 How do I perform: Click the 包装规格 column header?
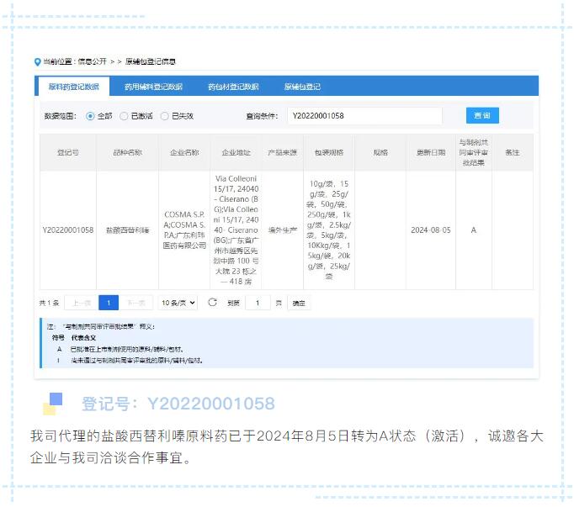[x=329, y=152]
